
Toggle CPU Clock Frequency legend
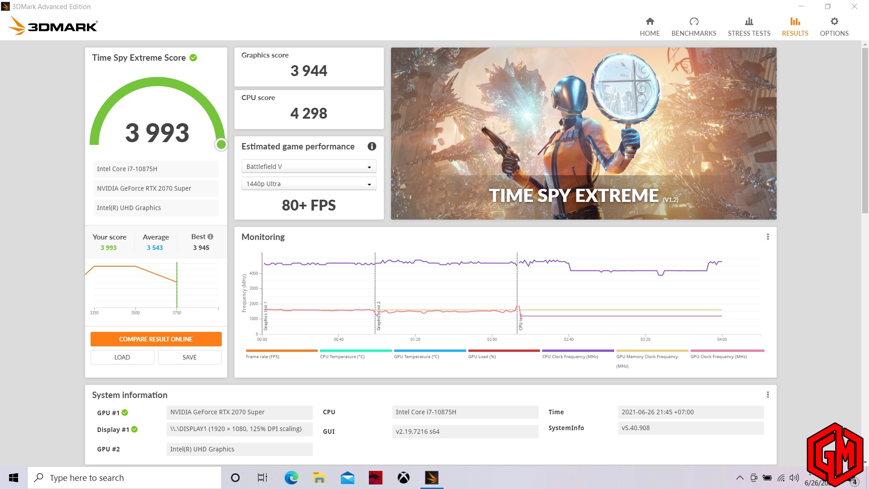click(x=578, y=354)
